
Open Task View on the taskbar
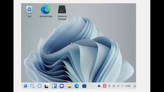click(x=47, y=86)
